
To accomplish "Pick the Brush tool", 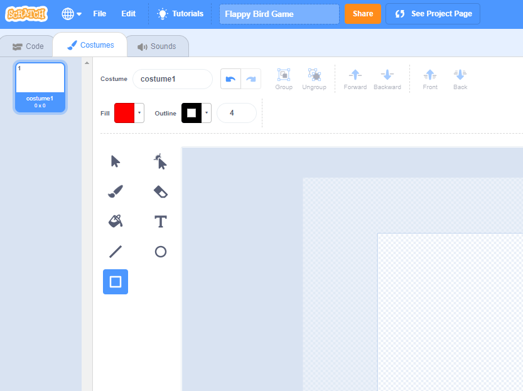I will [x=116, y=191].
